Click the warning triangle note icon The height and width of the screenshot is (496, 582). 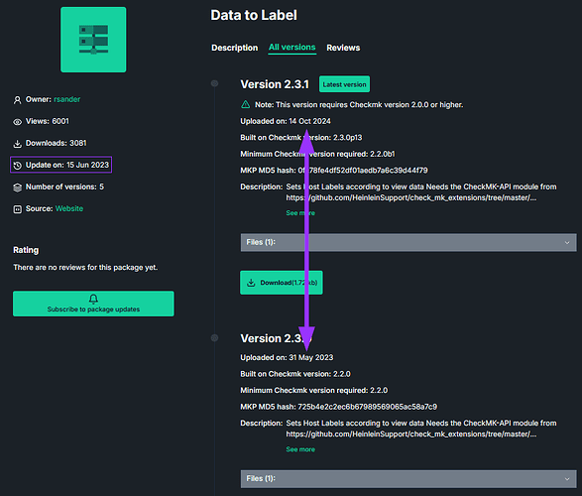(245, 105)
